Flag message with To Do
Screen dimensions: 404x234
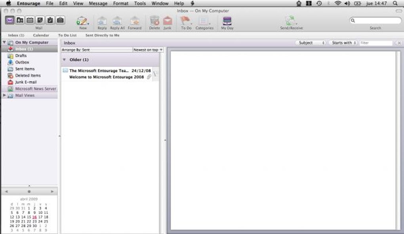(x=186, y=23)
